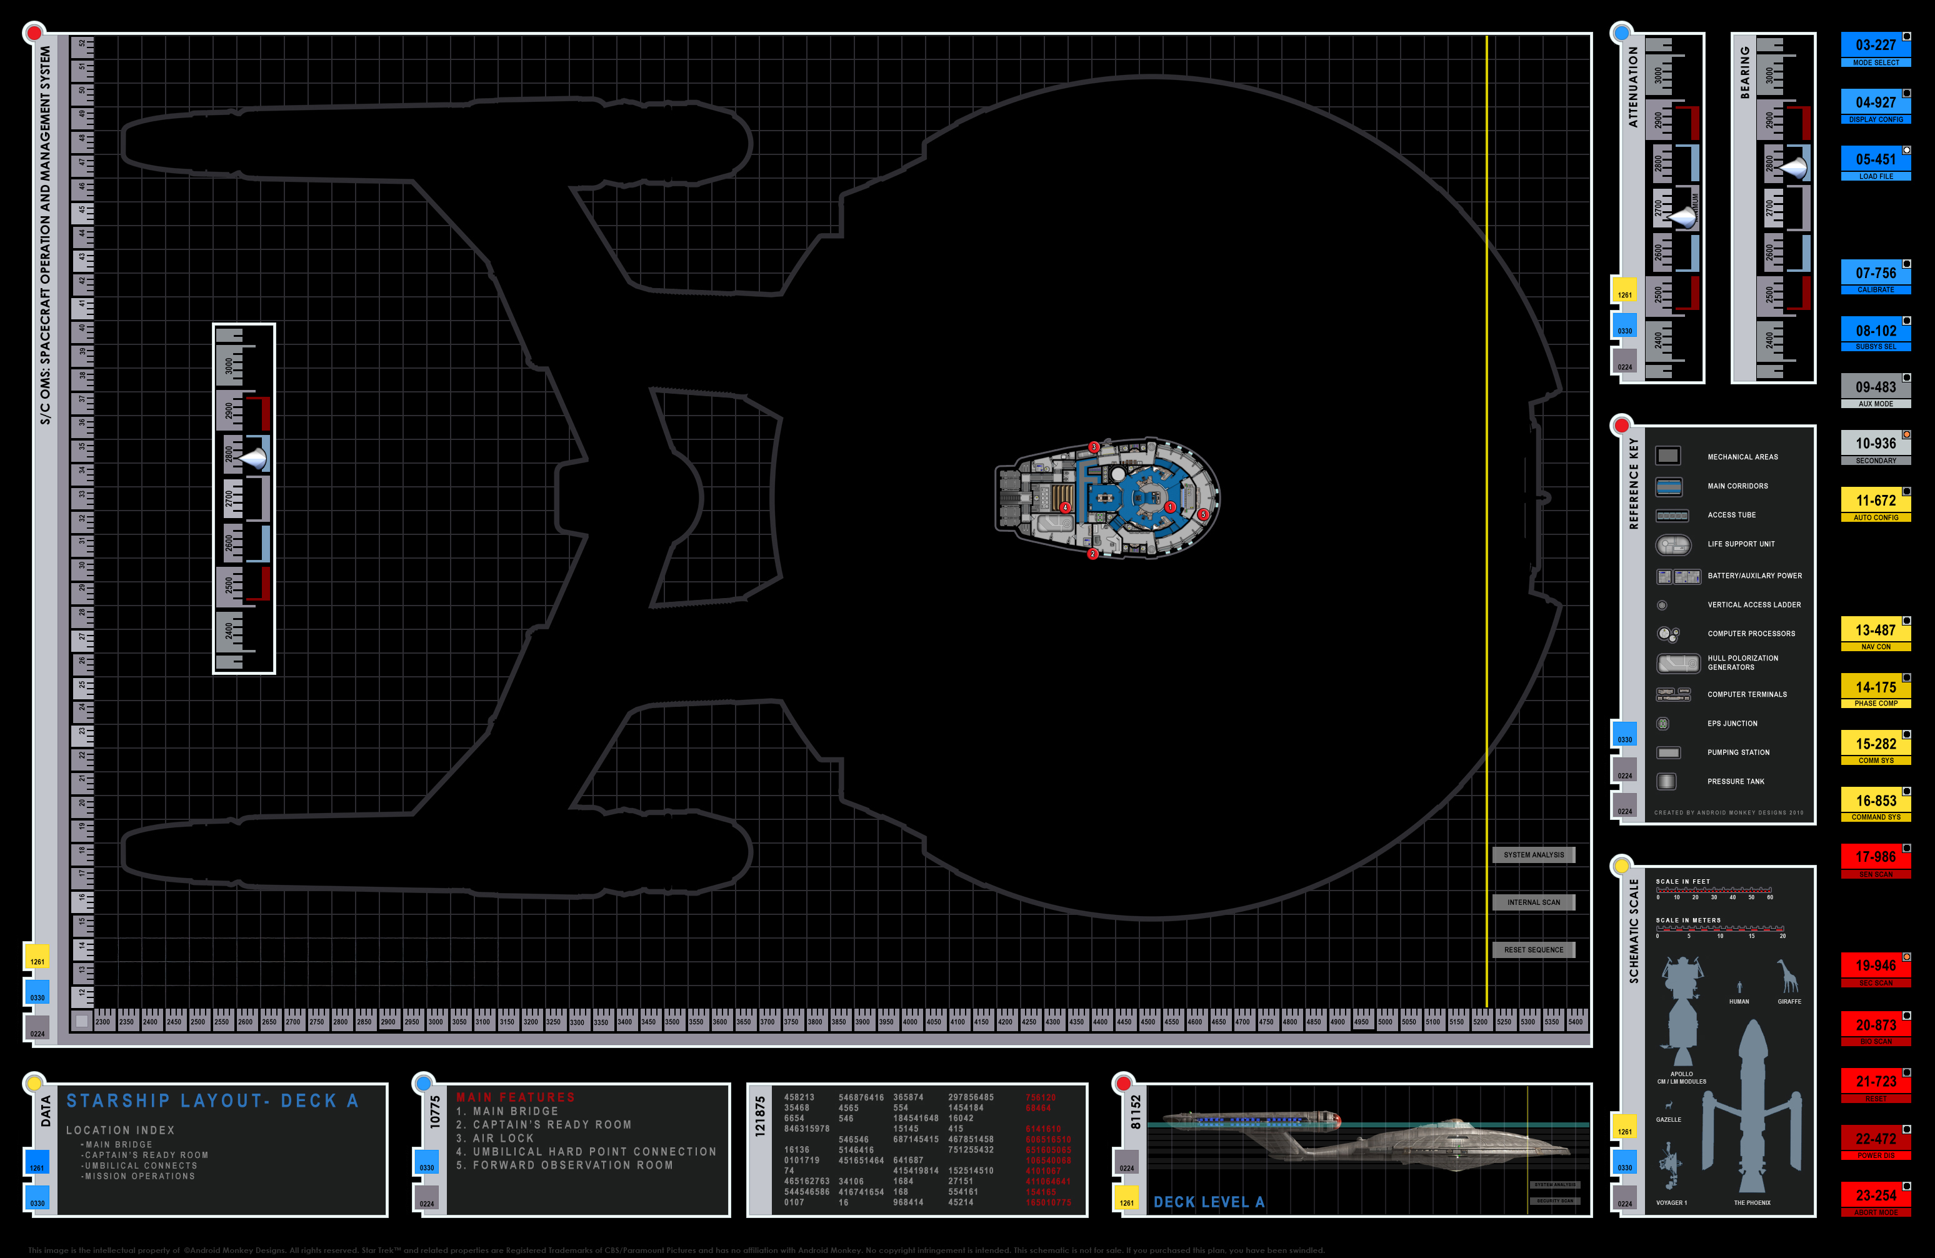Select red marker 2 on deck plan
1935x1258 pixels.
[x=1092, y=554]
